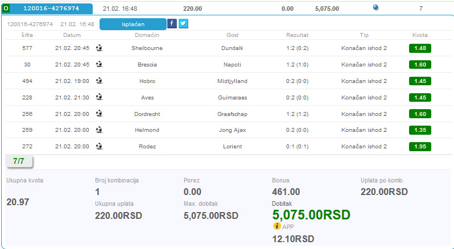
Task: Click 1.95 odds badge for Lorient
Action: point(420,147)
